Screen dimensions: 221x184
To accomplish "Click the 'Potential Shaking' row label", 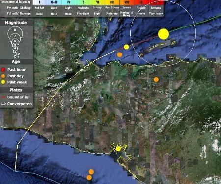I will point(19,8).
